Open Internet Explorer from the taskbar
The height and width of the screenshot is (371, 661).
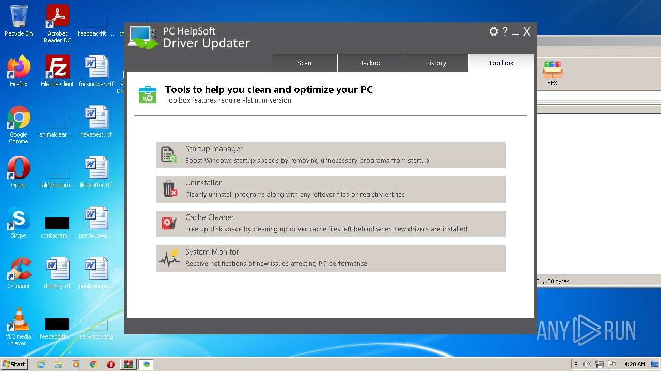coord(41,364)
